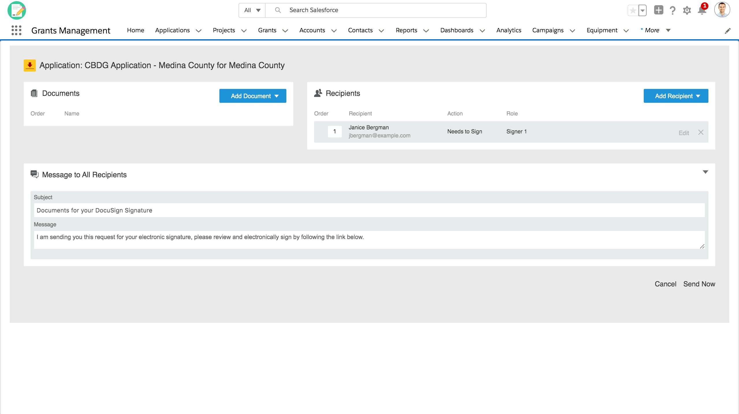Click the Cancel button

665,284
